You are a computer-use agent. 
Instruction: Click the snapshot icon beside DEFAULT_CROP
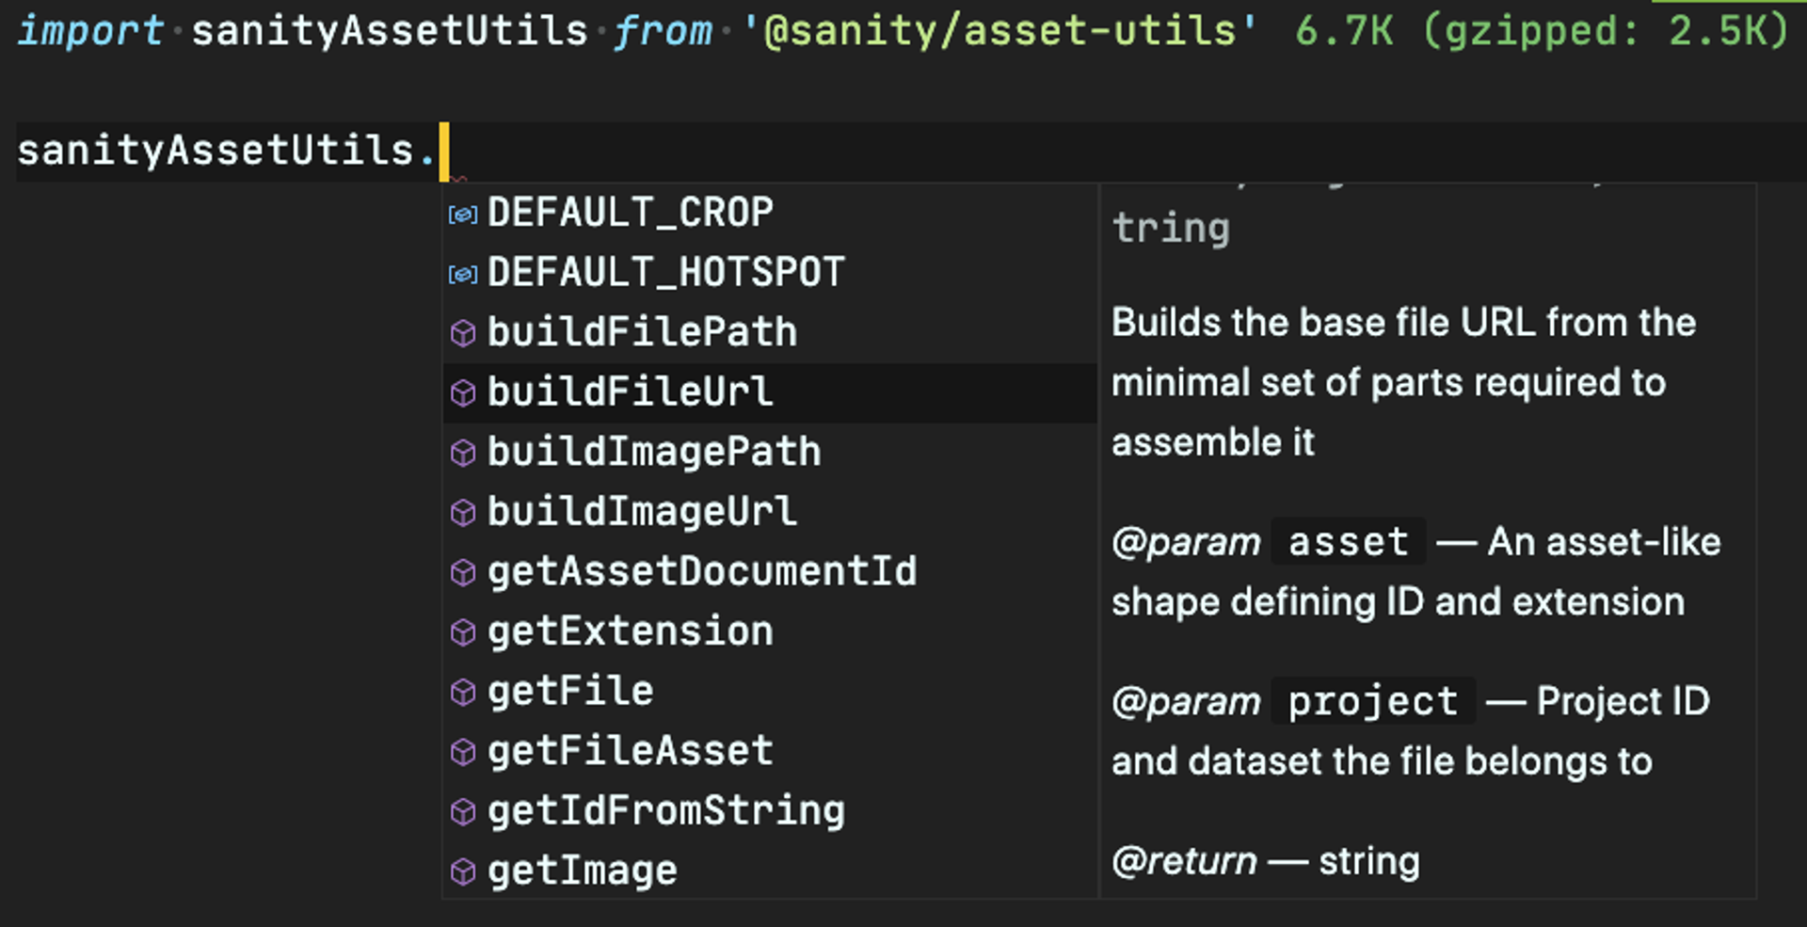point(462,214)
